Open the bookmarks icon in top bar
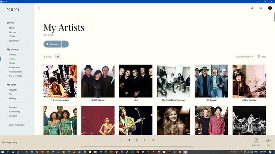The height and width of the screenshot is (154, 275). tap(251, 8)
